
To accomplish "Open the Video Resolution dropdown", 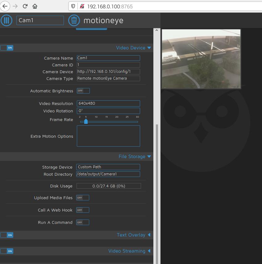I will [x=108, y=103].
